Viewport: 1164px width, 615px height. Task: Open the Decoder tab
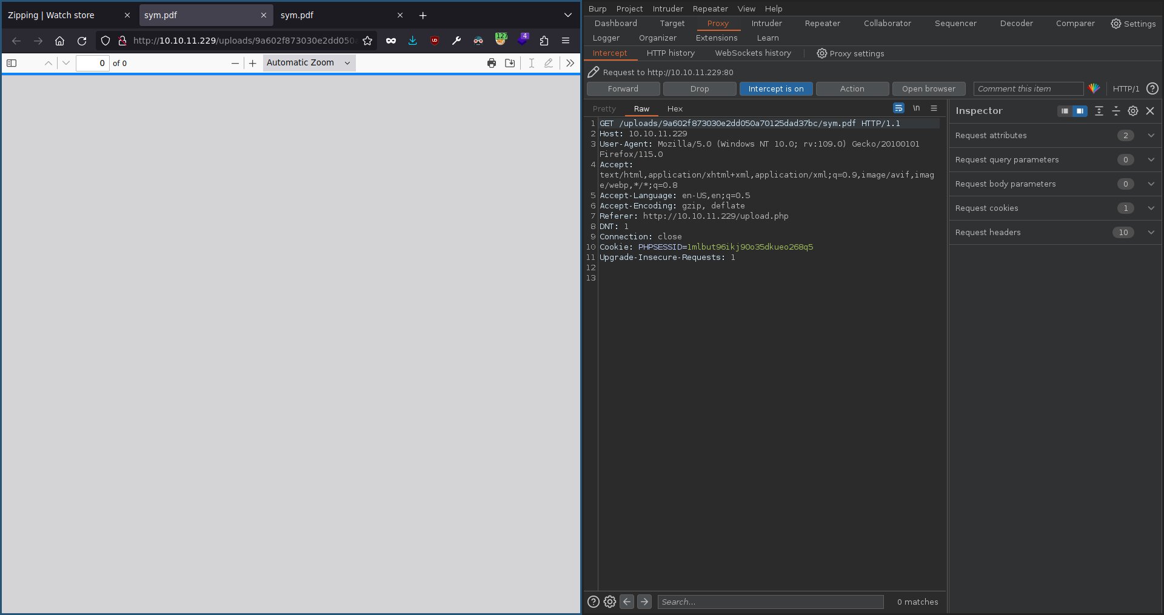tap(1017, 23)
